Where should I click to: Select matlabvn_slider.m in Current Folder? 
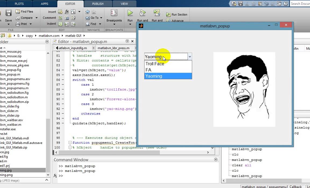(x=9, y=111)
